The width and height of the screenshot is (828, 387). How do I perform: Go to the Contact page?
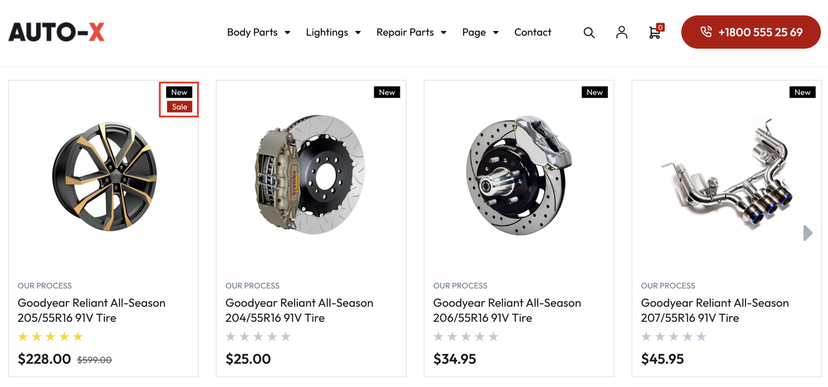tap(532, 32)
